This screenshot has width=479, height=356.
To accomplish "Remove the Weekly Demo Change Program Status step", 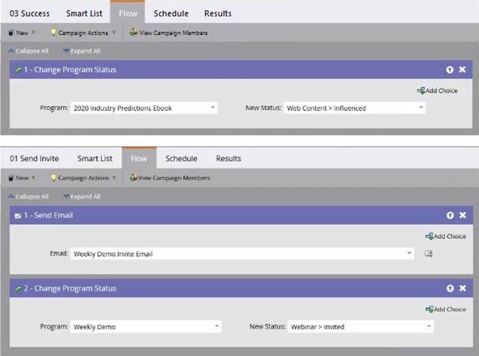I will 462,288.
